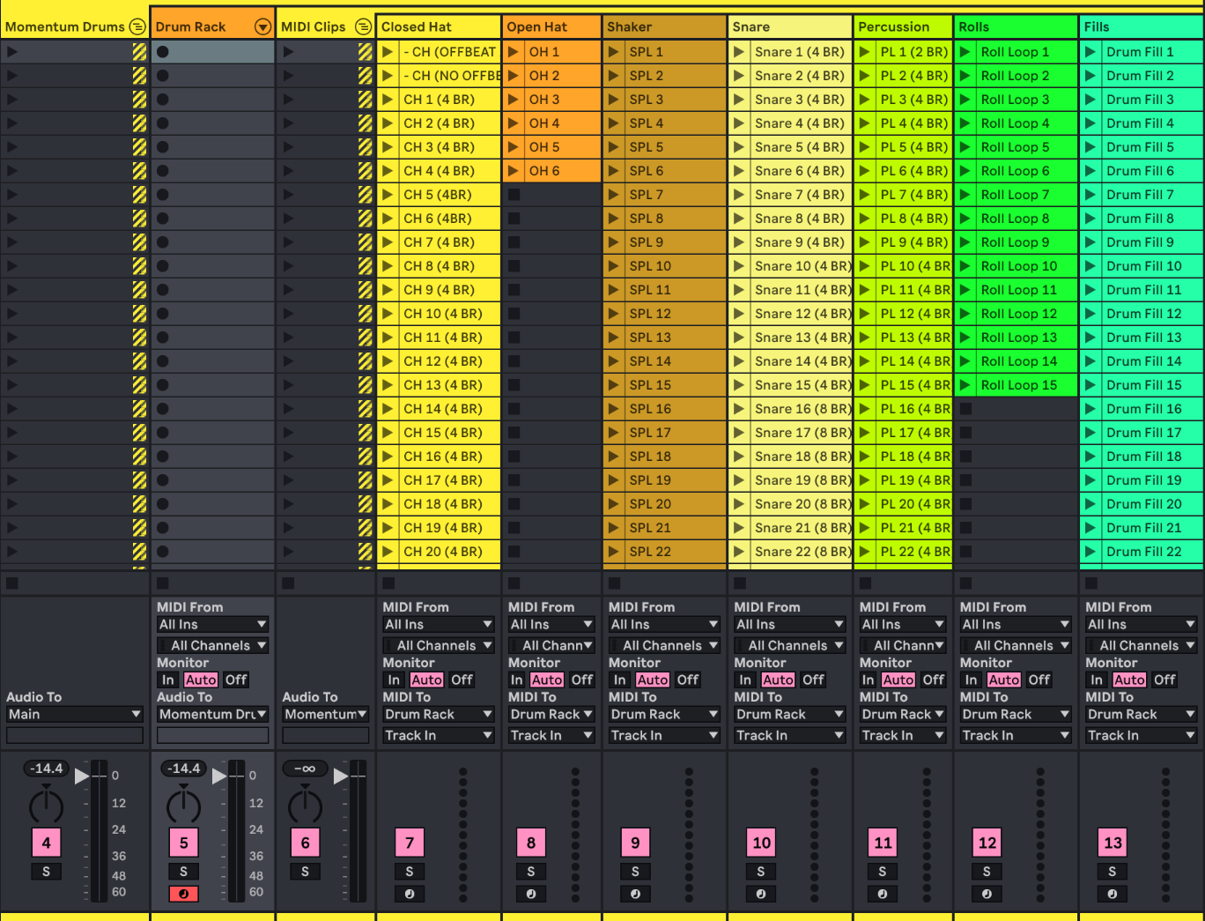
Task: Arm the Drum Rack track record button
Action: [184, 894]
